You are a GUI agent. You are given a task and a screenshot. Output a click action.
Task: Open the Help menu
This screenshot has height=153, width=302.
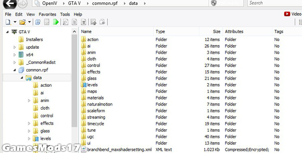pos(78,14)
